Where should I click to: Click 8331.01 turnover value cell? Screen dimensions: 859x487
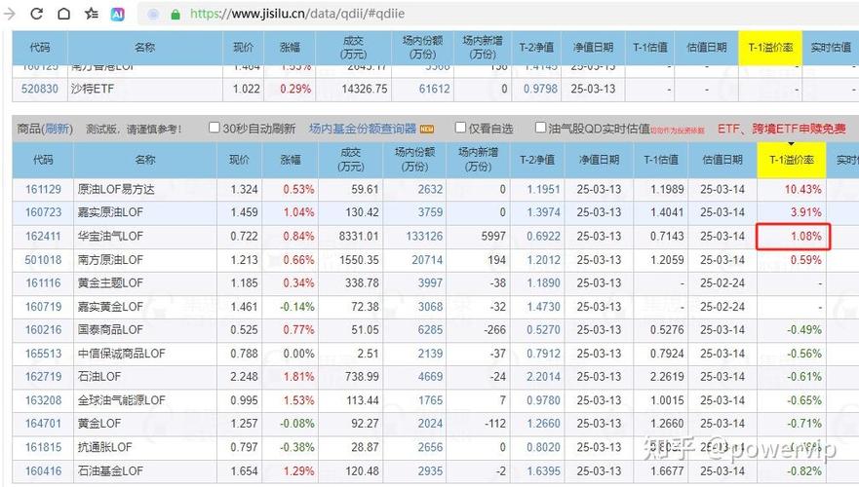pyautogui.click(x=351, y=237)
